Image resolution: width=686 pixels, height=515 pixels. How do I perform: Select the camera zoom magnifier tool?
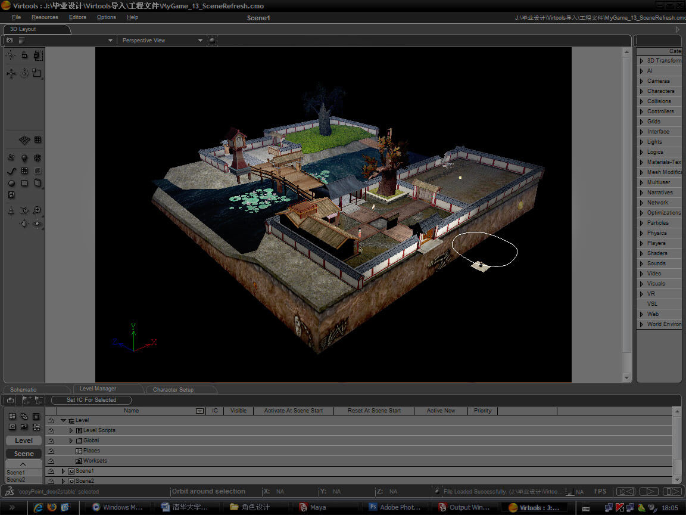[38, 210]
